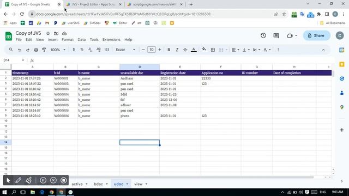The image size is (349, 196).
Task: Open the Windows Start menu
Action: [x=4, y=192]
